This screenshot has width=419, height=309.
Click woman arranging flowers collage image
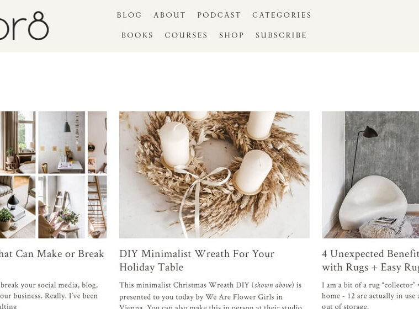[x=62, y=207]
